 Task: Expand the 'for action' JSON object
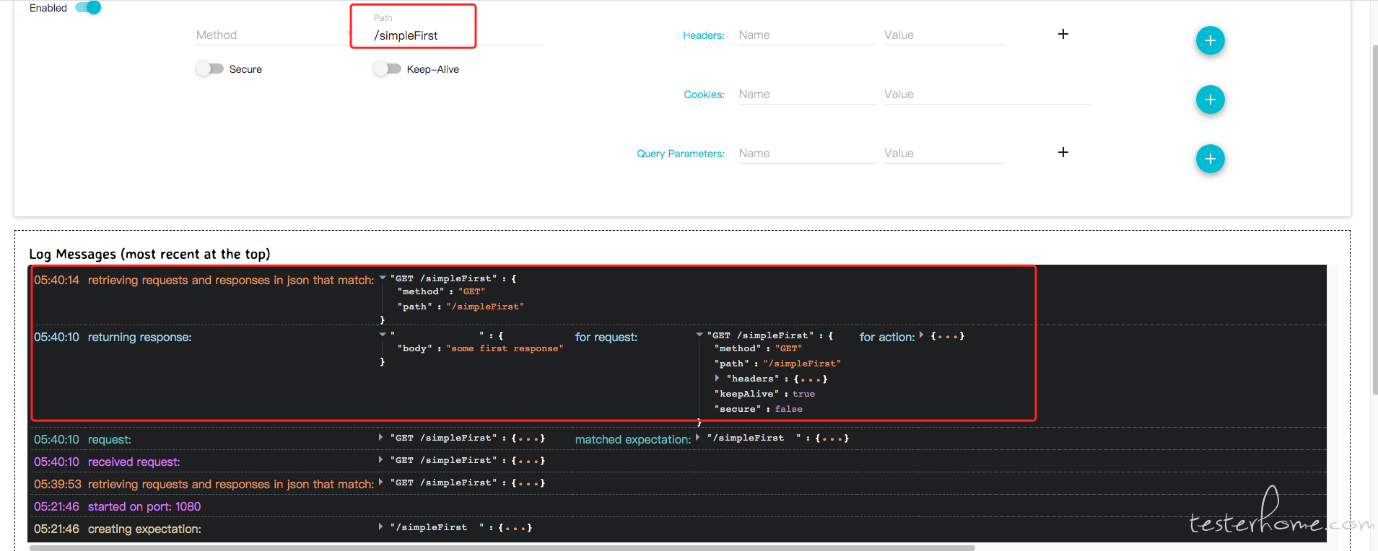(921, 335)
